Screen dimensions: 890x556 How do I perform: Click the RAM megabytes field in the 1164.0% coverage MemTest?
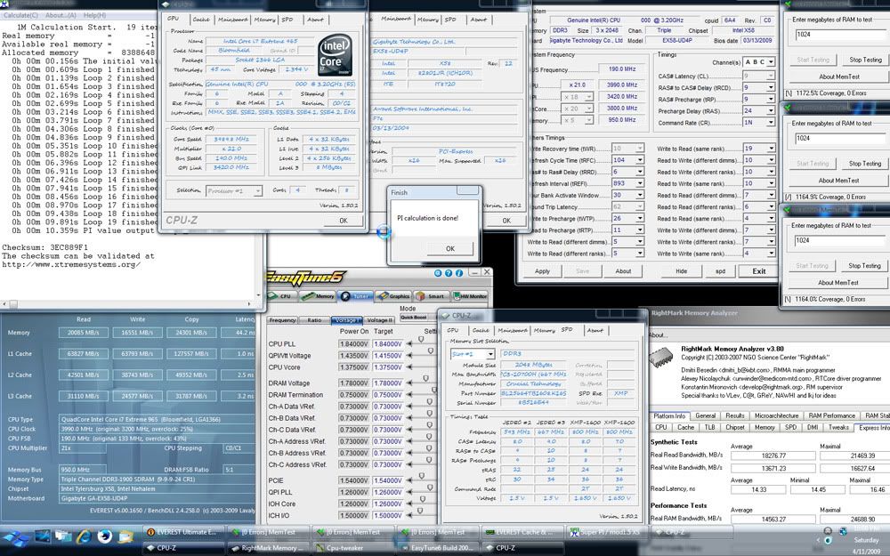click(842, 240)
